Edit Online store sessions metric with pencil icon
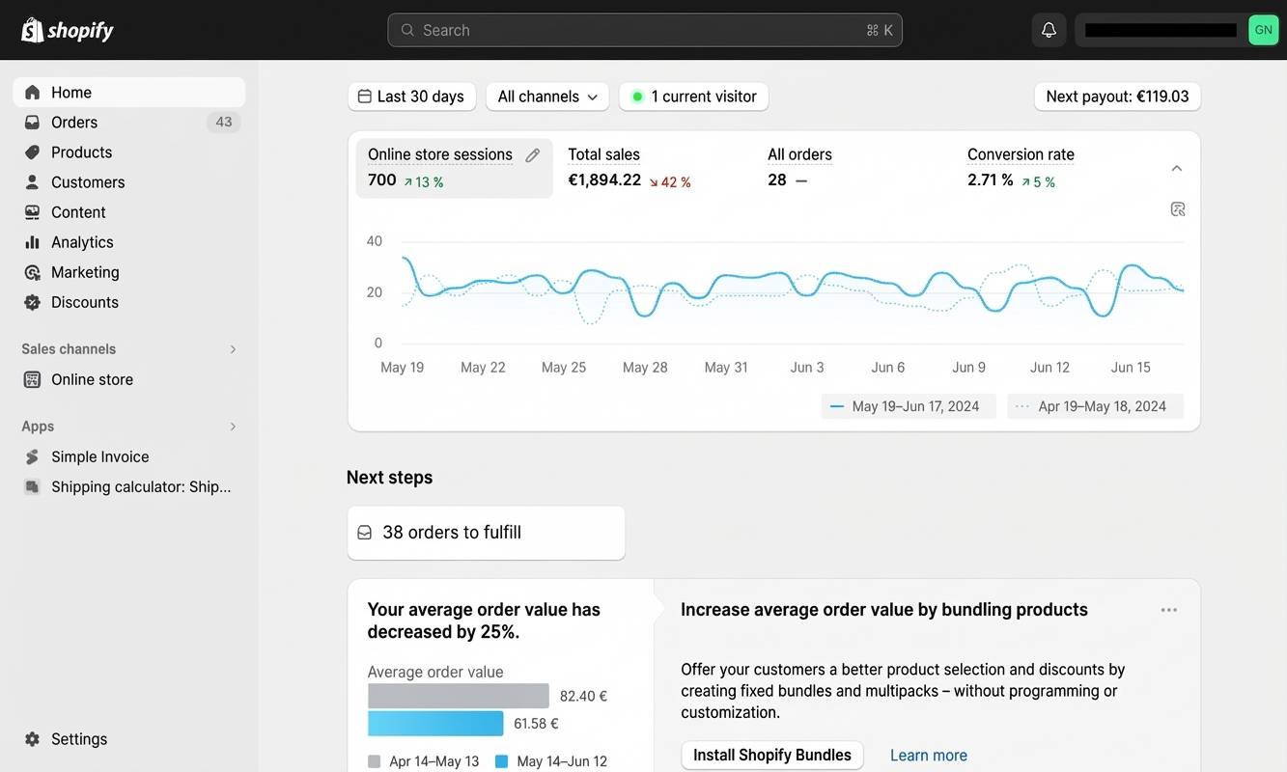1287x772 pixels. pyautogui.click(x=532, y=153)
